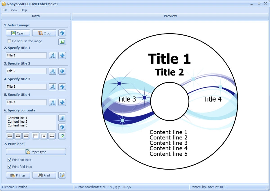The image size is (270, 191).
Task: Click the Print button
Action: tap(44, 175)
